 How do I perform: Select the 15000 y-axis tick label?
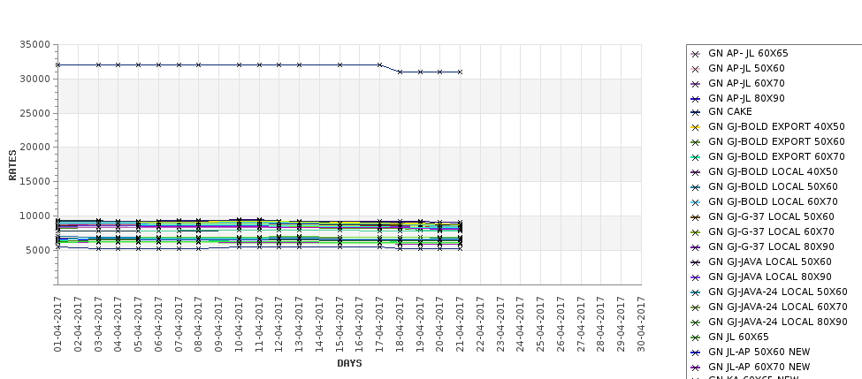tap(35, 182)
